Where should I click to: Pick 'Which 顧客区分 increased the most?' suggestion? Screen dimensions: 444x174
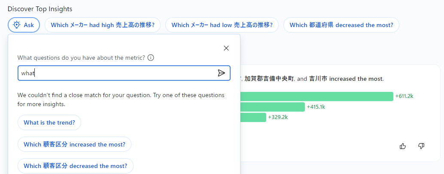click(x=74, y=144)
